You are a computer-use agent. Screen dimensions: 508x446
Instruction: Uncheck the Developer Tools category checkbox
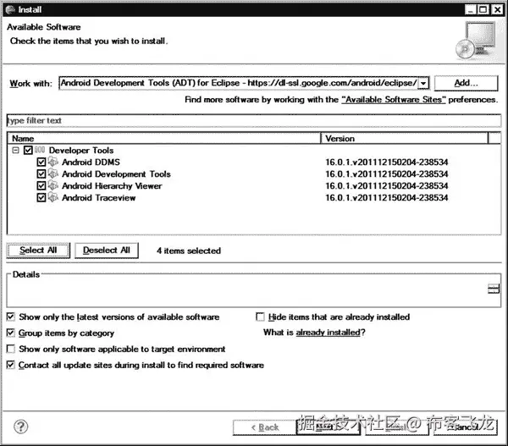tap(28, 150)
